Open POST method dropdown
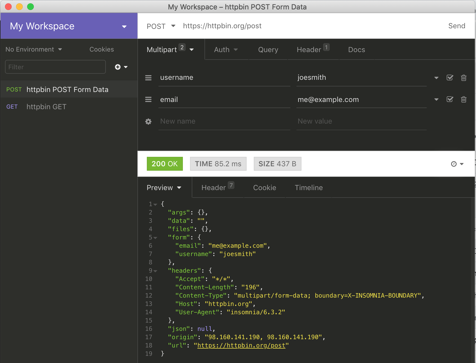Viewport: 476px width, 363px height. tap(161, 26)
